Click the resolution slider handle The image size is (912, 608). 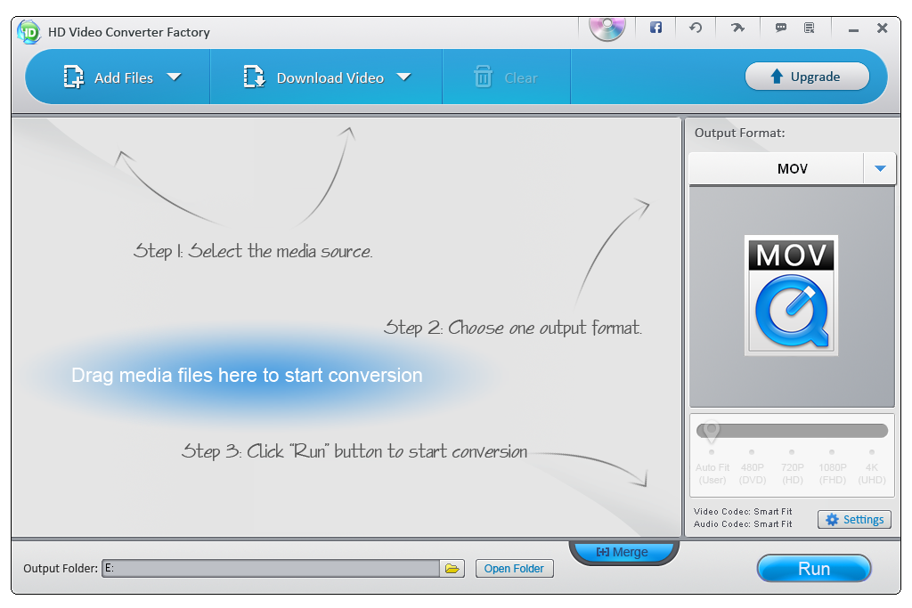click(711, 431)
